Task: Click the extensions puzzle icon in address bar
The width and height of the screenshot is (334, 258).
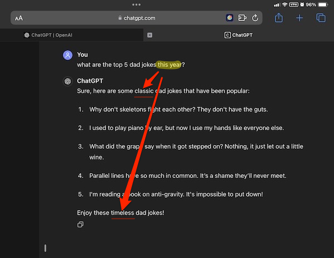Action: pyautogui.click(x=242, y=18)
